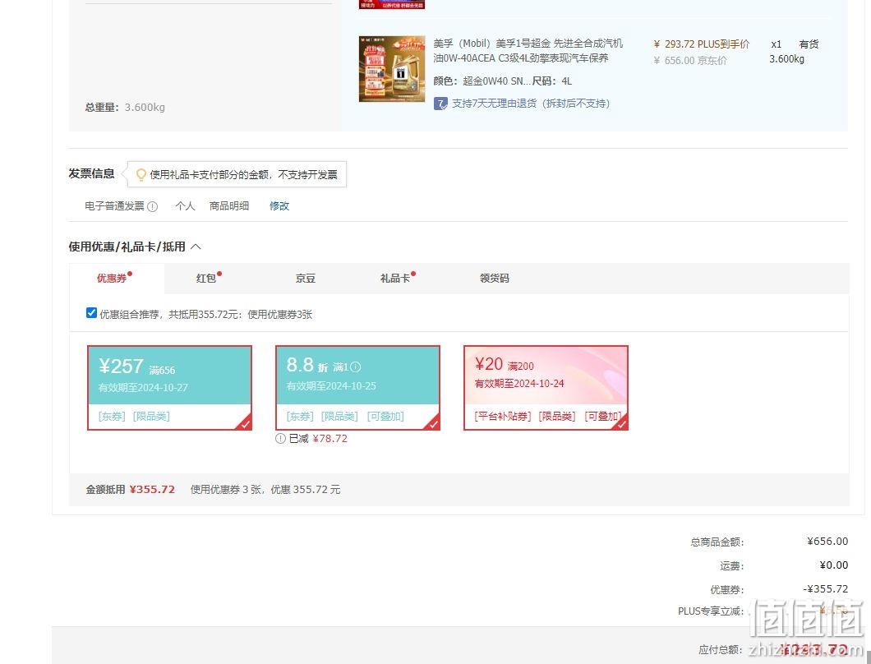The image size is (871, 664).
Task: Click the 使用礼品卡支付部分的金额 notice text
Action: tap(243, 174)
